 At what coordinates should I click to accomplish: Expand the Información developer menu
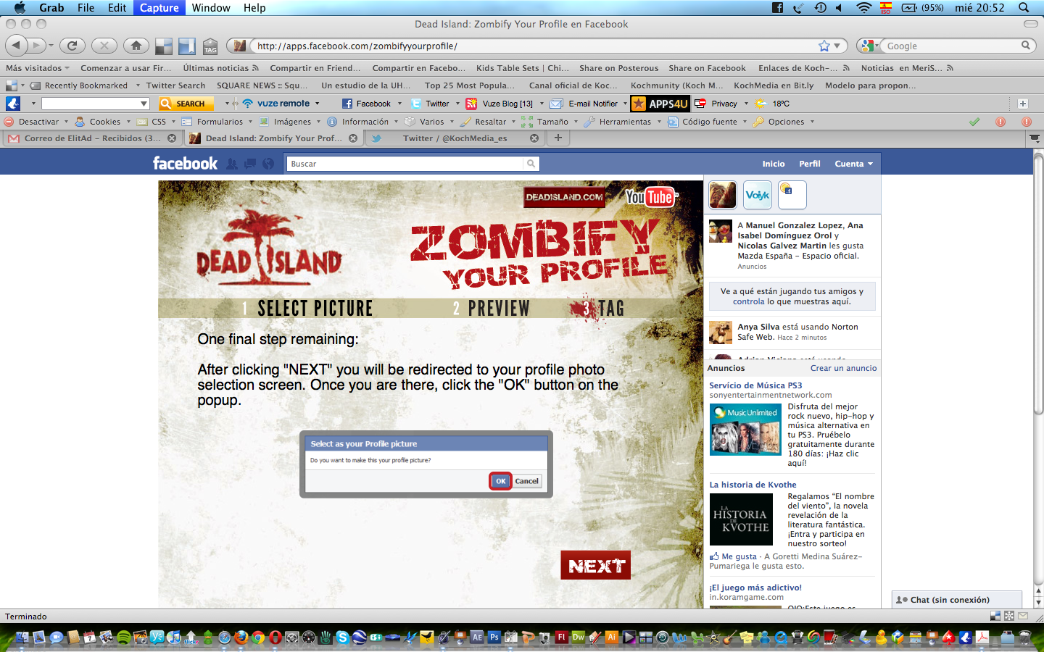[x=363, y=122]
